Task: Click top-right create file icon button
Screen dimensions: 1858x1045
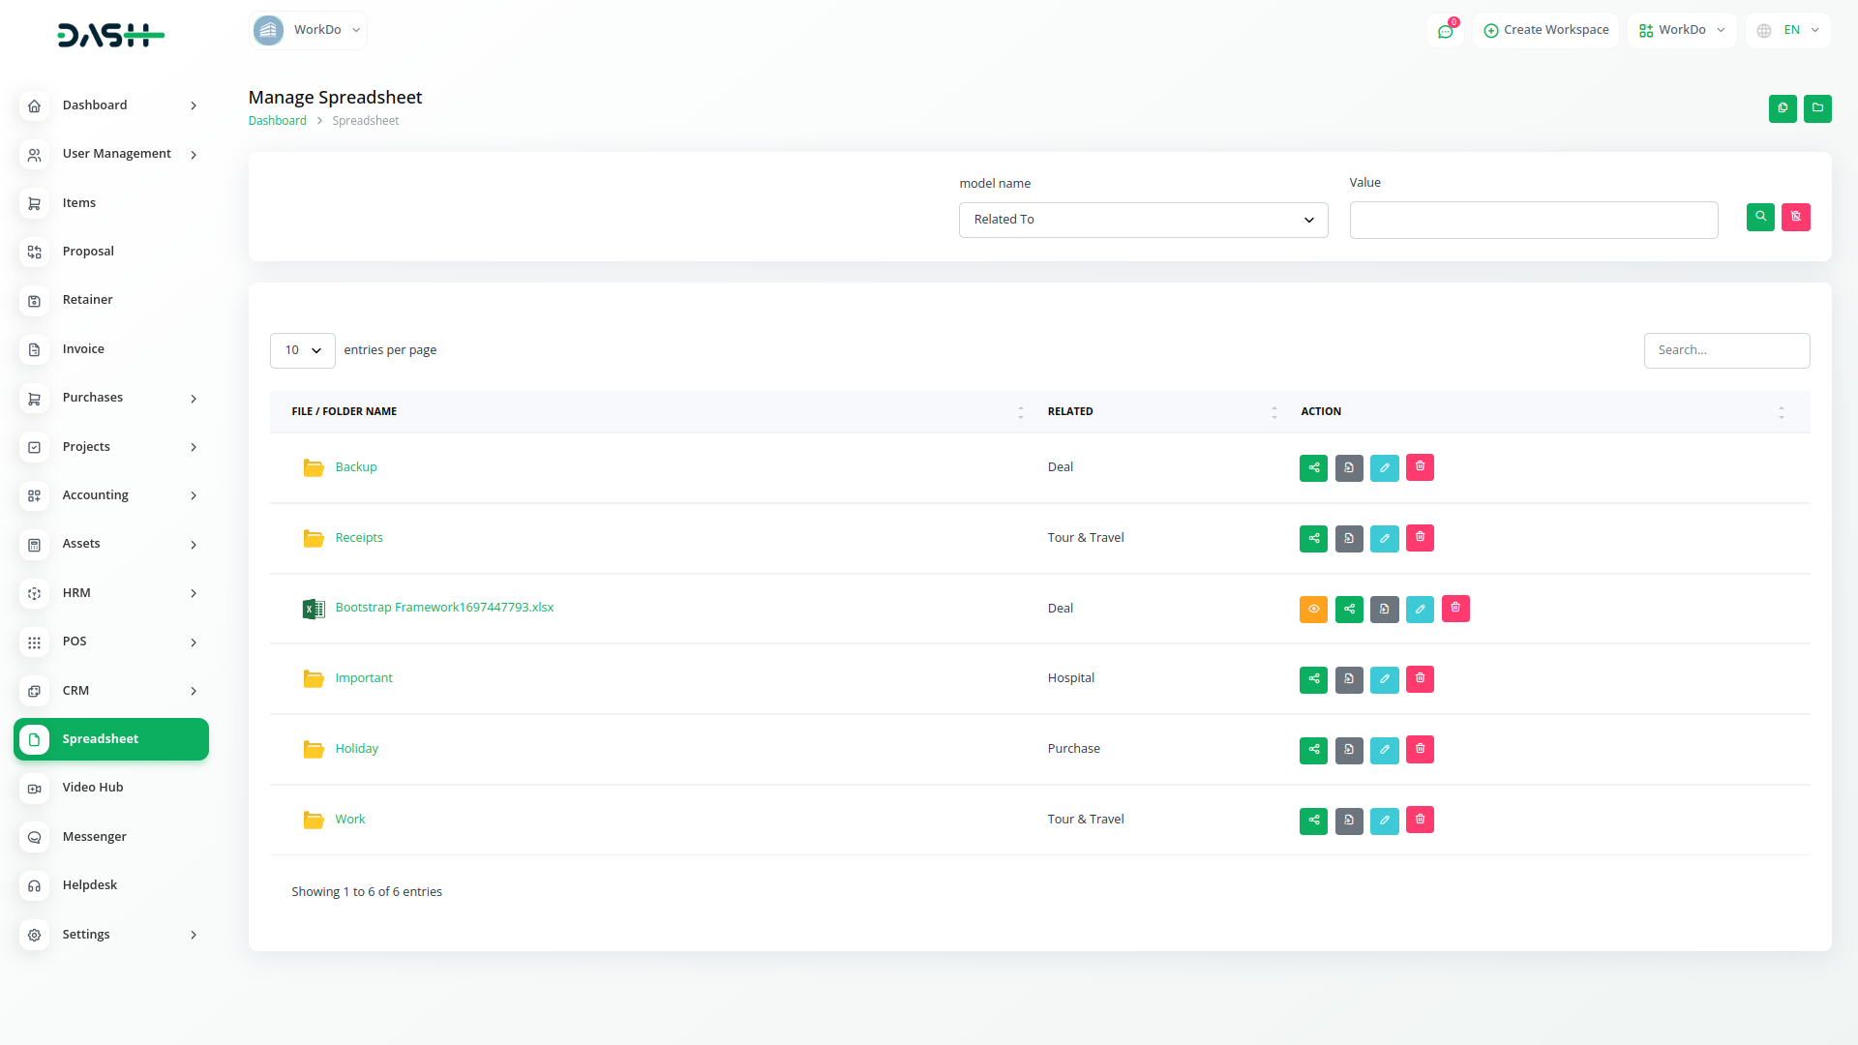Action: 1783,108
